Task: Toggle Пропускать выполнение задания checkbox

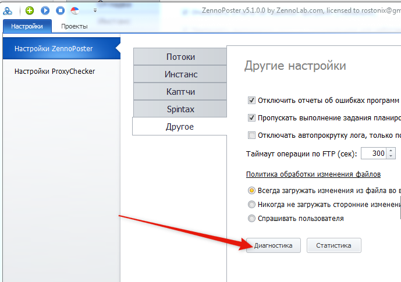Action: tap(251, 118)
